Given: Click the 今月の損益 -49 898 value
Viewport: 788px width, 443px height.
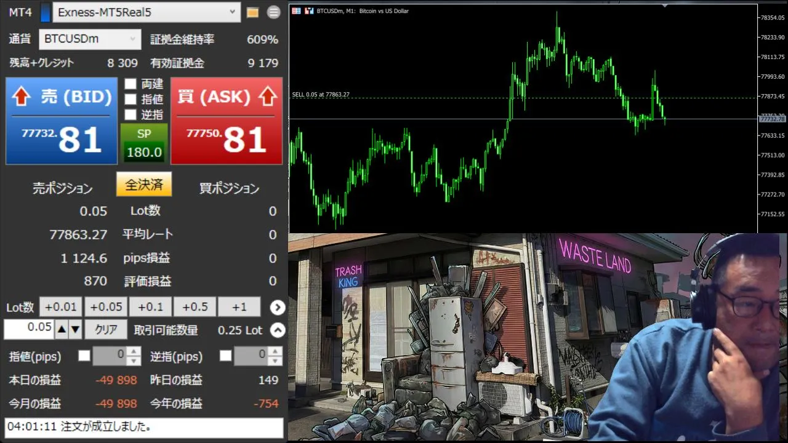Looking at the screenshot, I should tap(116, 404).
